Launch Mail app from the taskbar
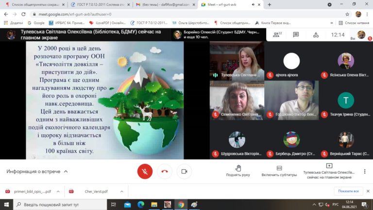 click(127, 205)
